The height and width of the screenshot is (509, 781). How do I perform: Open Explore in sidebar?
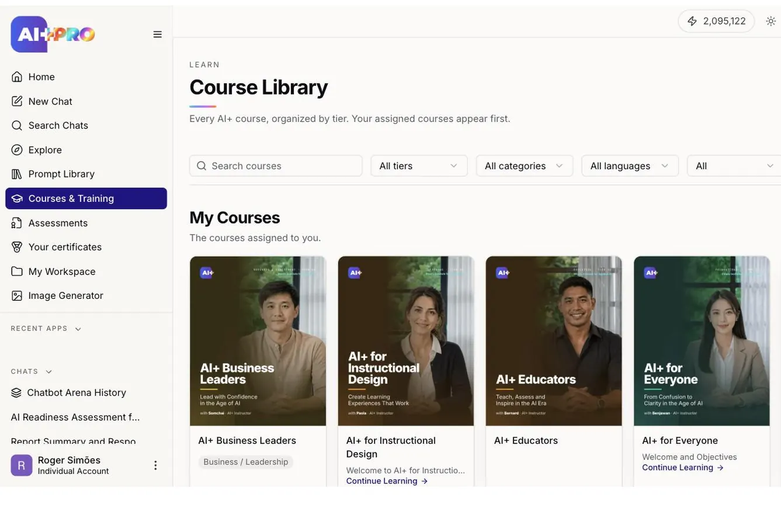tap(86, 150)
